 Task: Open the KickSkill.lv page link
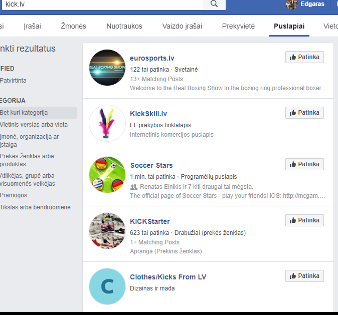point(148,114)
